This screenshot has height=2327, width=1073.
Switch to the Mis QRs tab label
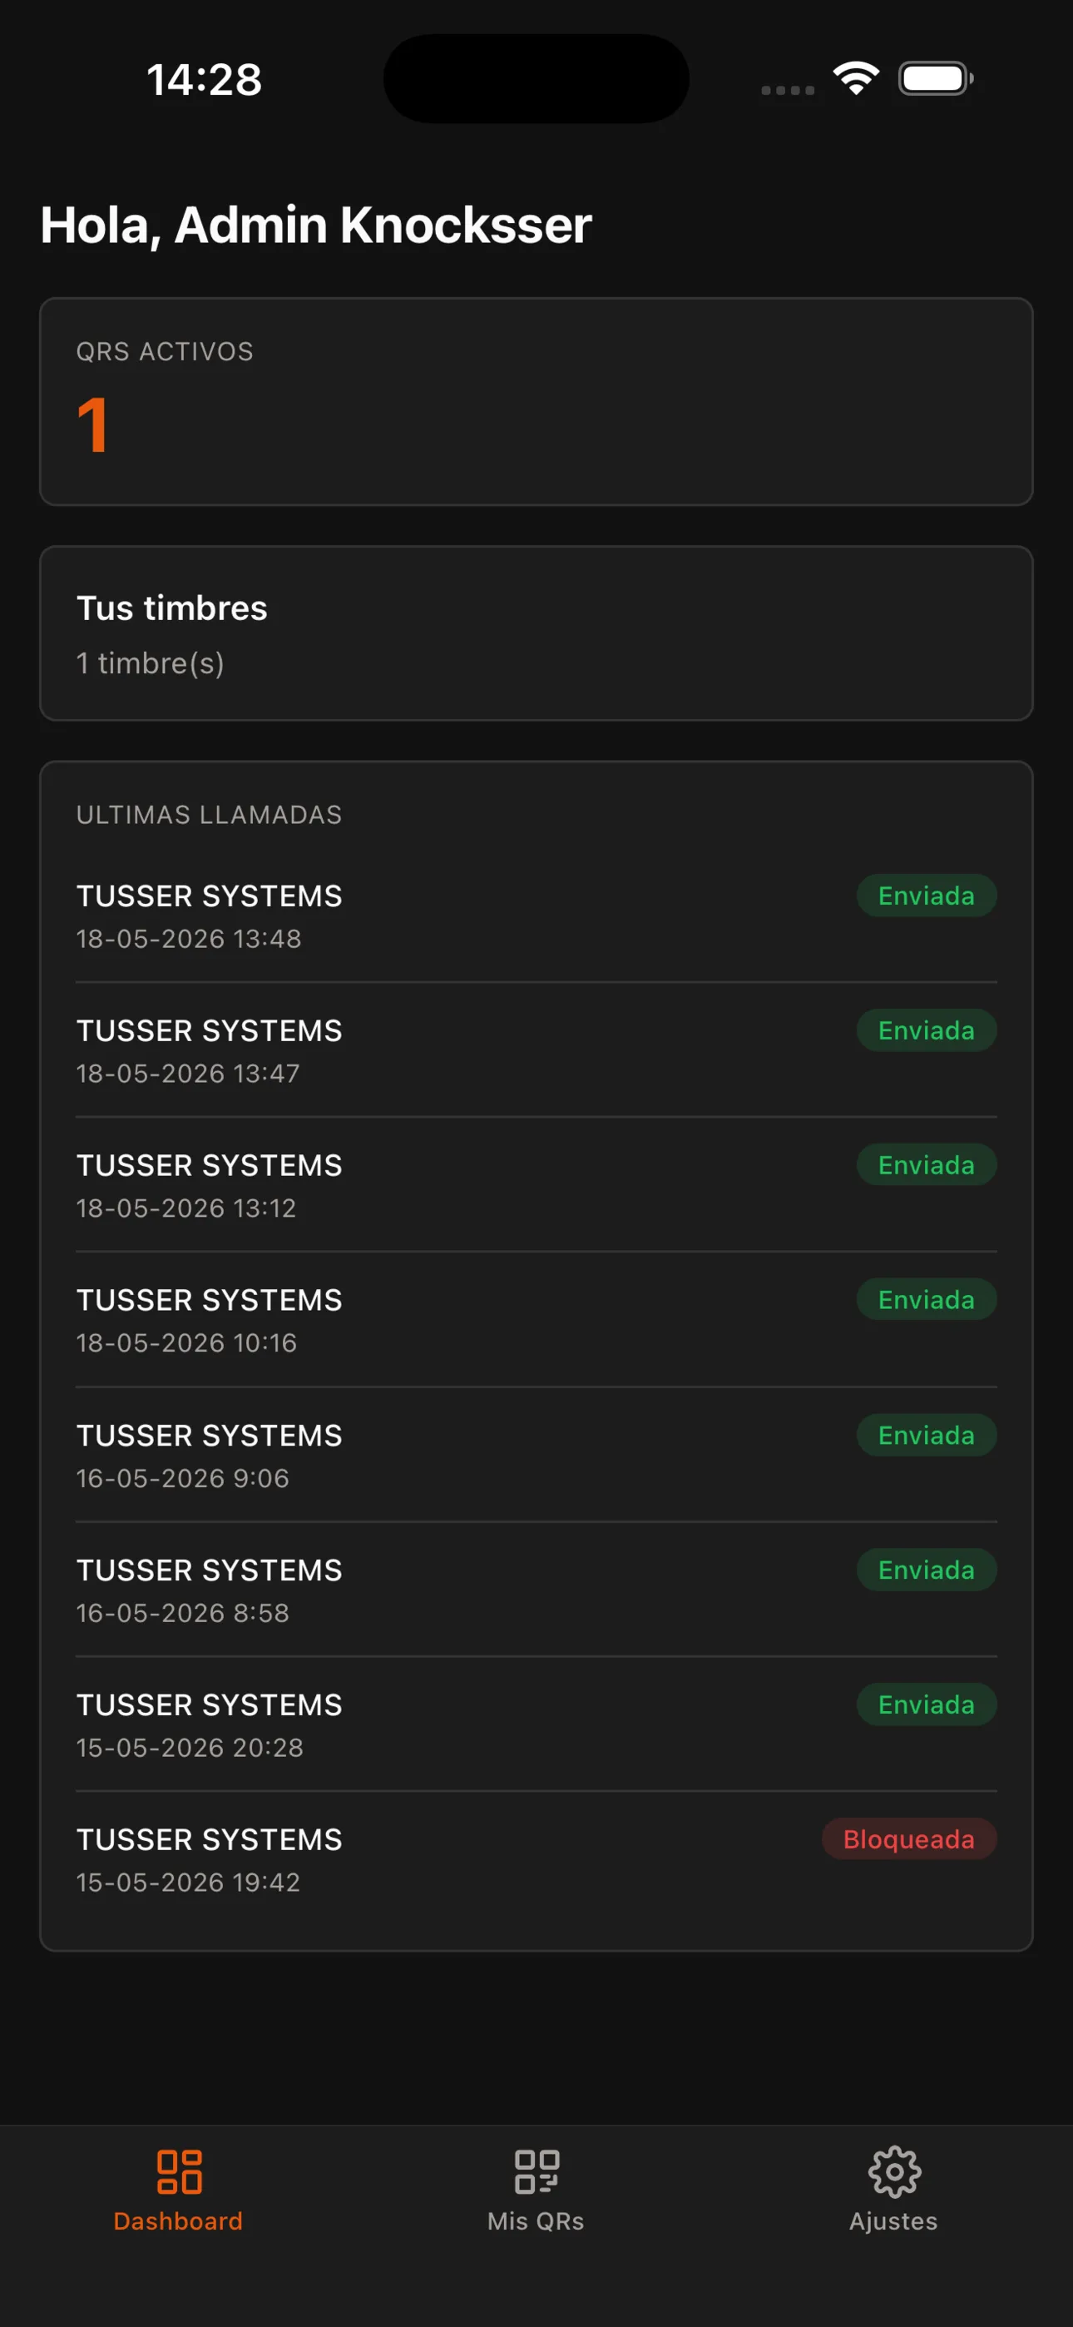[536, 2221]
